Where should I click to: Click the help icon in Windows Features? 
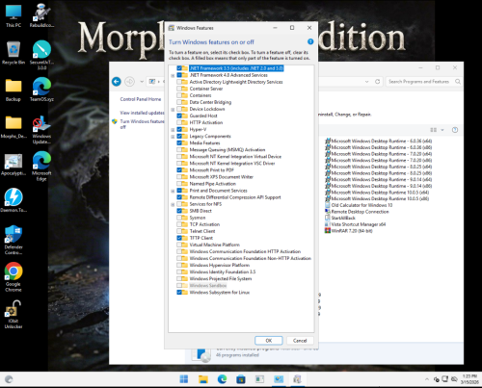[310, 41]
